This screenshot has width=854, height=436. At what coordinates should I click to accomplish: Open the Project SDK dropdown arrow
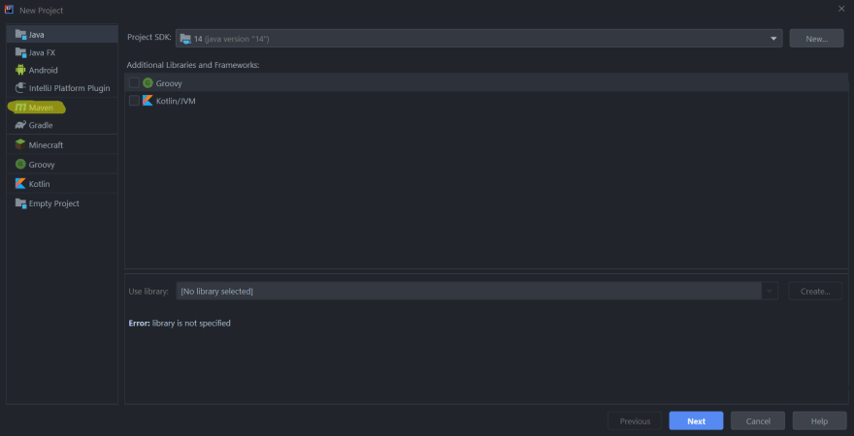click(x=773, y=39)
